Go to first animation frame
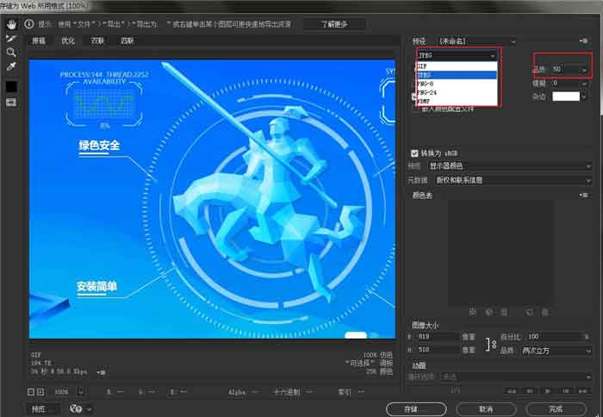 (512, 391)
